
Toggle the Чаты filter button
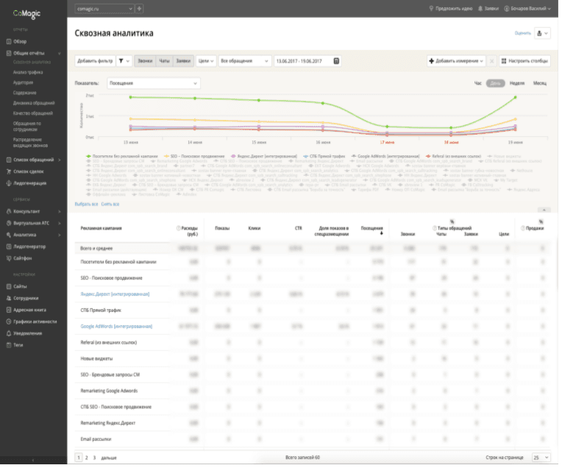166,61
